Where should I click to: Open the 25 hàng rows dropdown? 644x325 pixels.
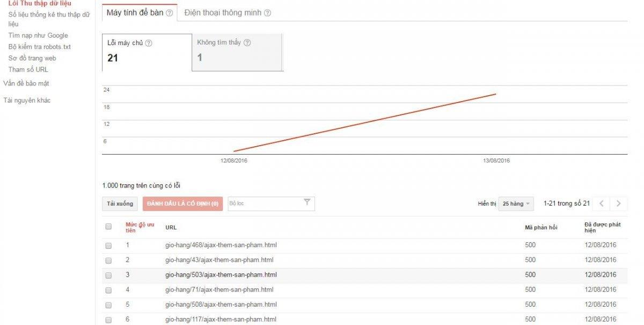click(x=516, y=204)
